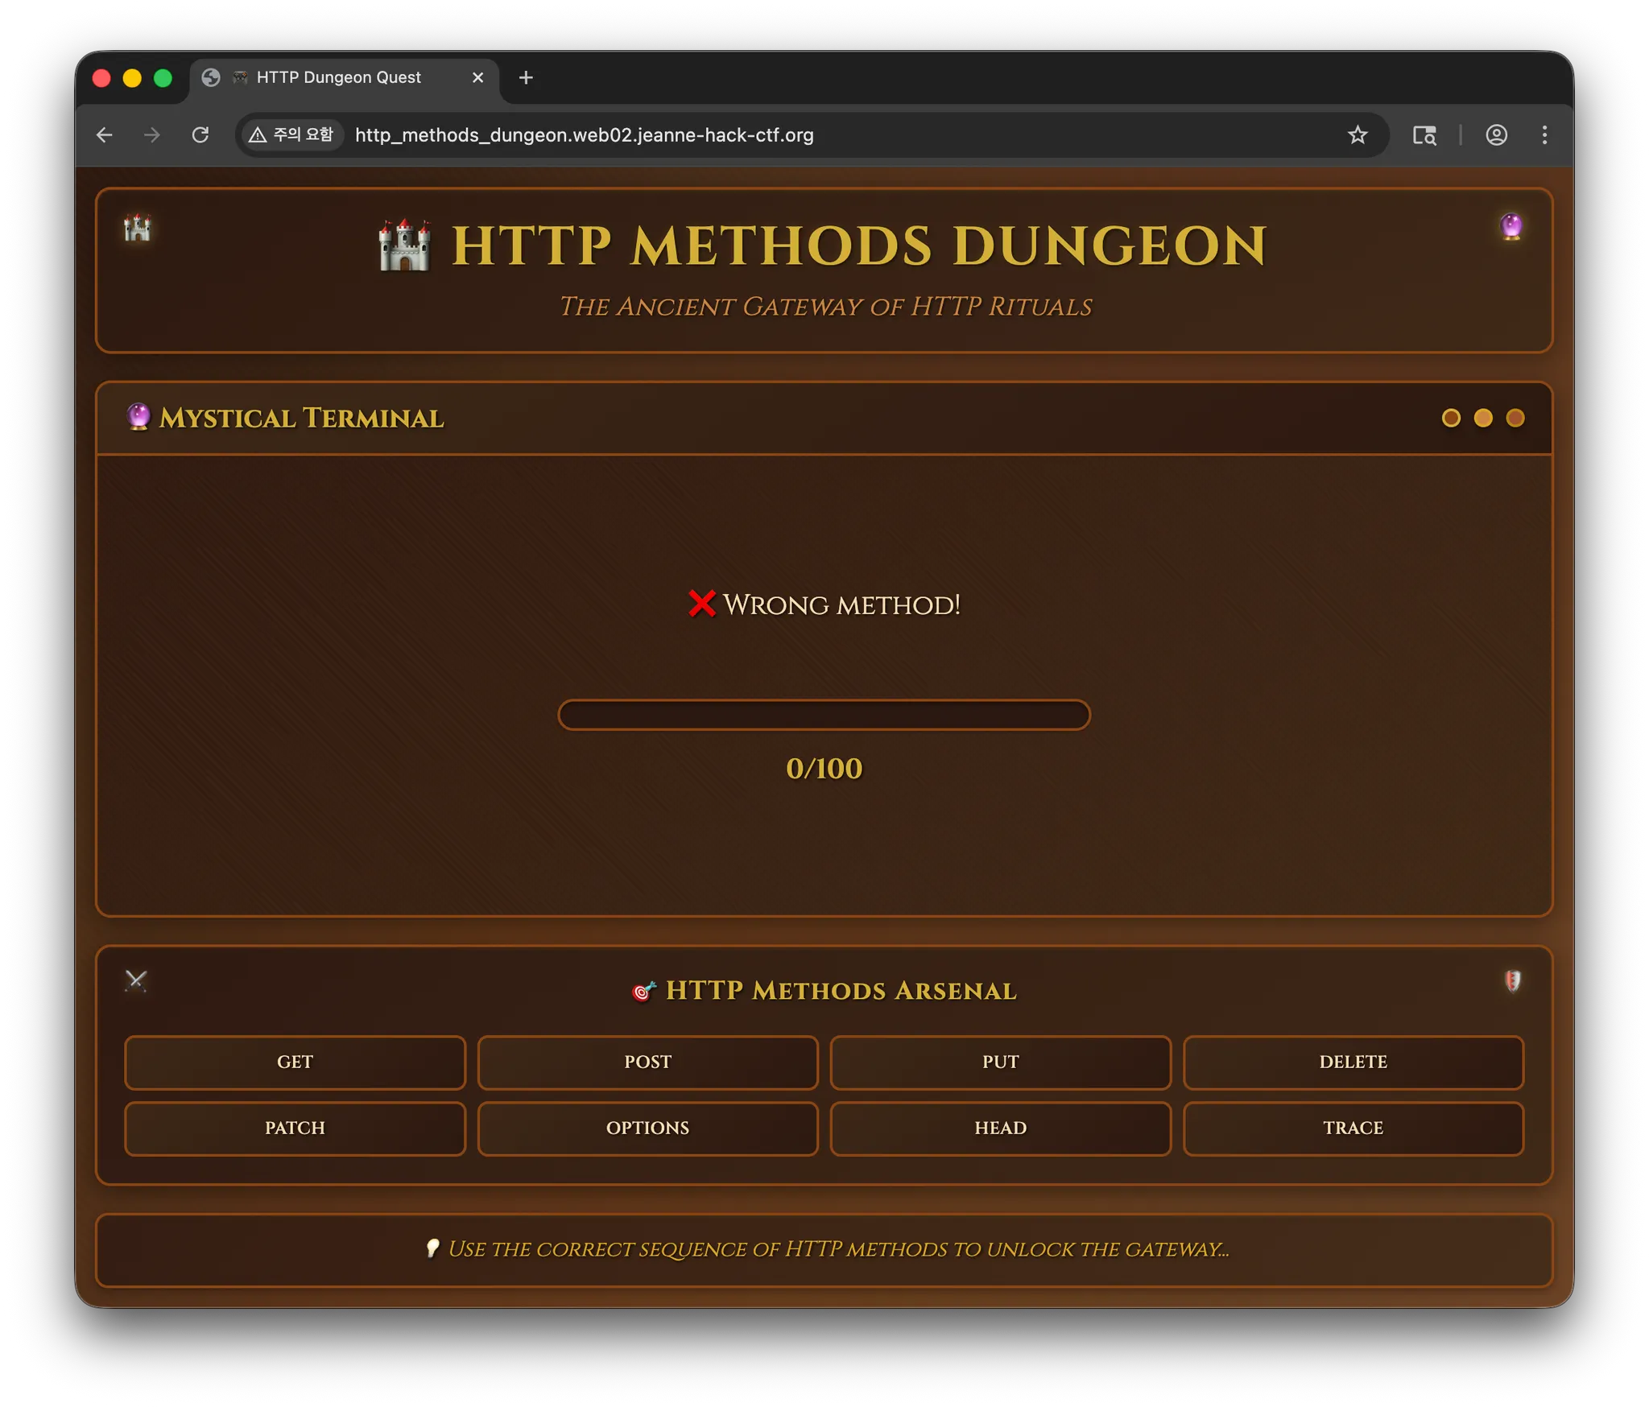Click the 0/100 progress bar
The image size is (1649, 1407).
(x=824, y=715)
